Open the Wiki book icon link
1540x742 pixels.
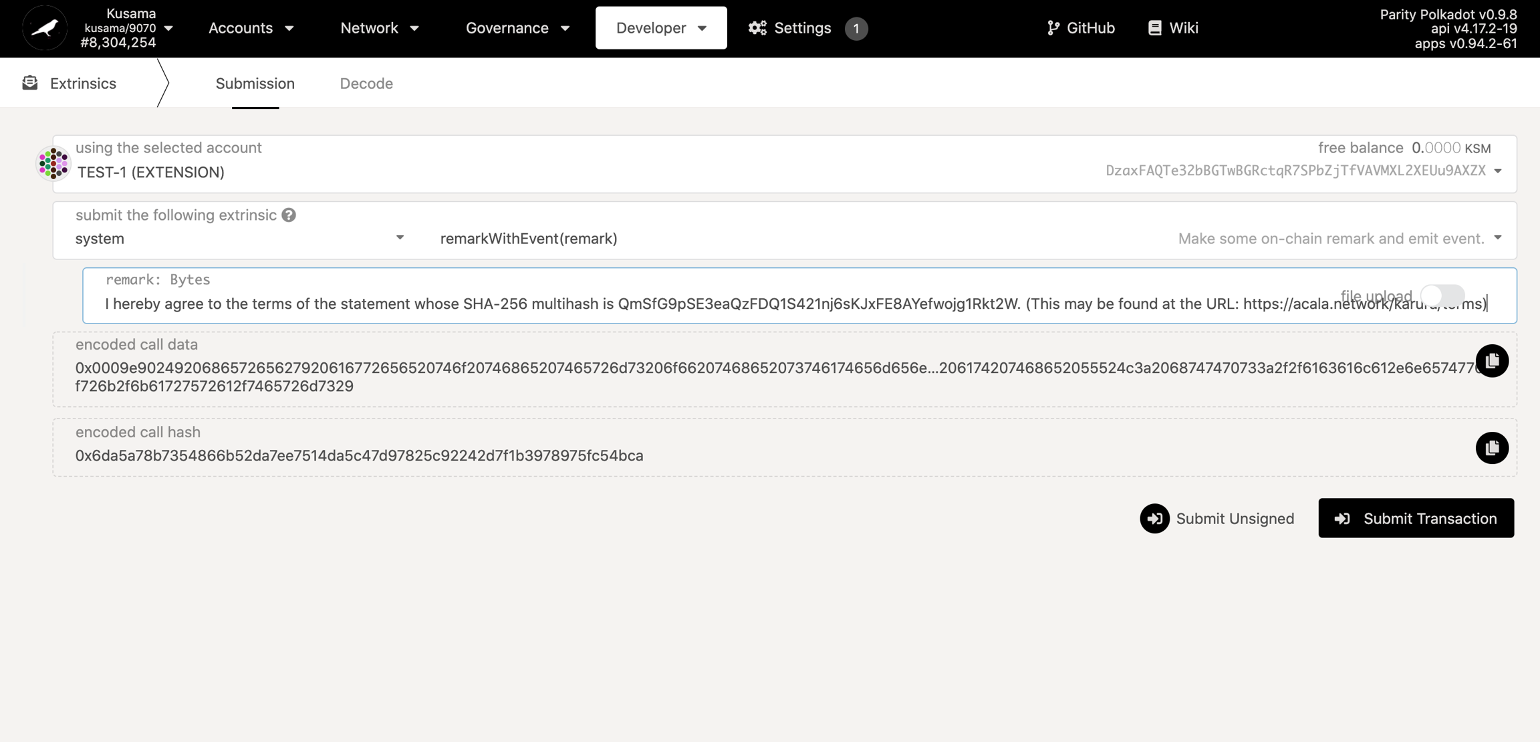tap(1154, 28)
